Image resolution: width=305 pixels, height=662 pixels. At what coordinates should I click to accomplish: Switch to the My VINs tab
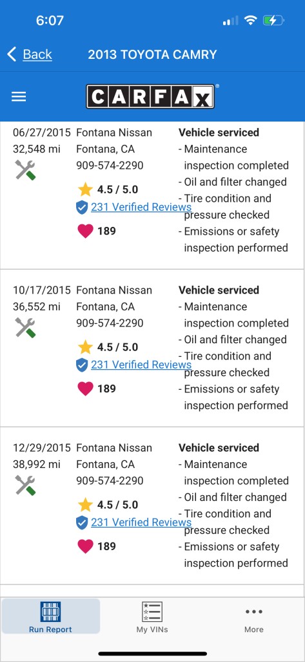152,616
